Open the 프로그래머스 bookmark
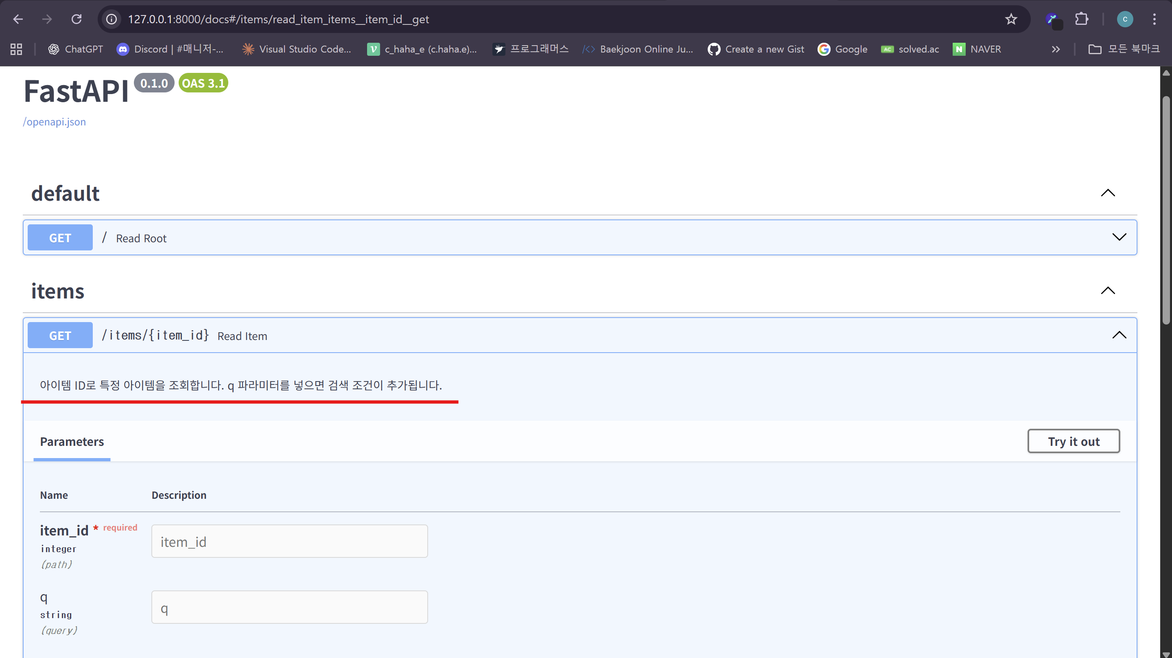Screen dimensions: 1172x658 (529, 49)
